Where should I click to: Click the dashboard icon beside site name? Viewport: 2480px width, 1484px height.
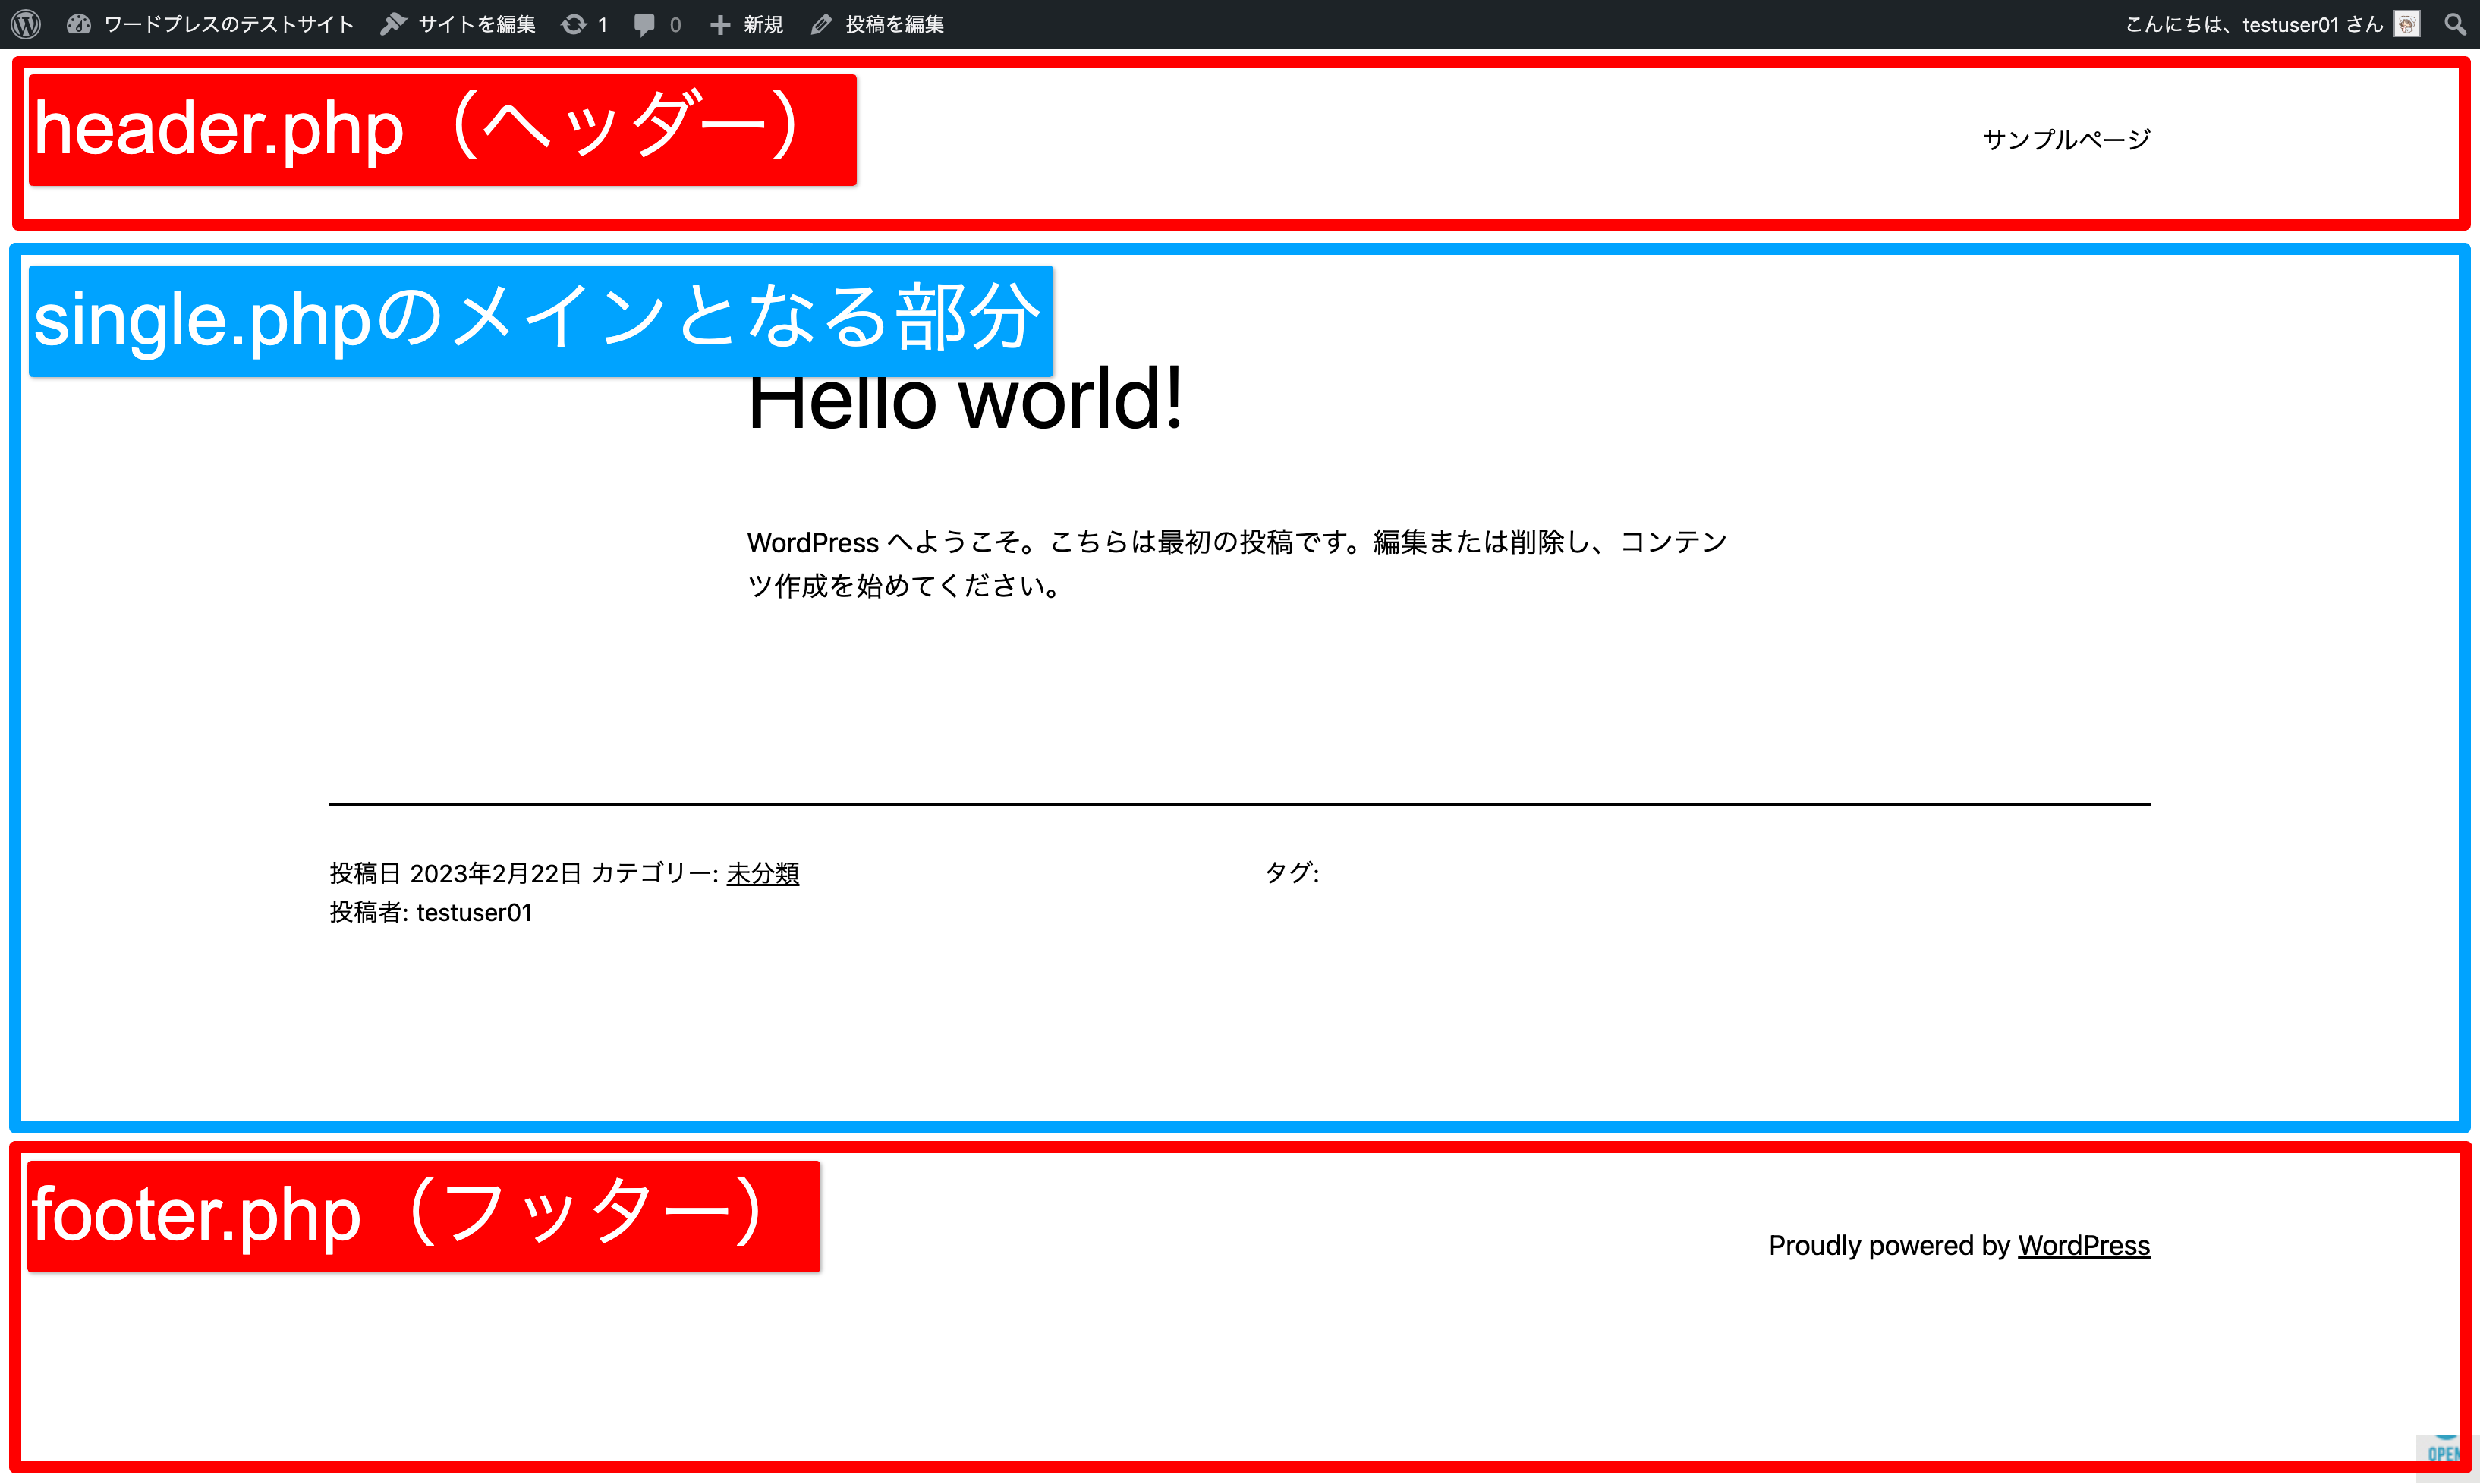click(79, 24)
